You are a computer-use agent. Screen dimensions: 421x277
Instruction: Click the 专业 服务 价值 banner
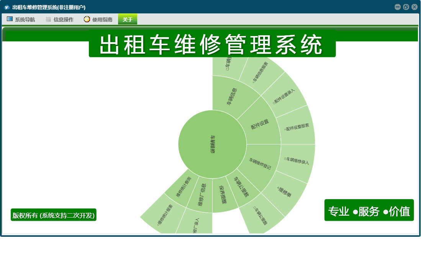click(369, 211)
